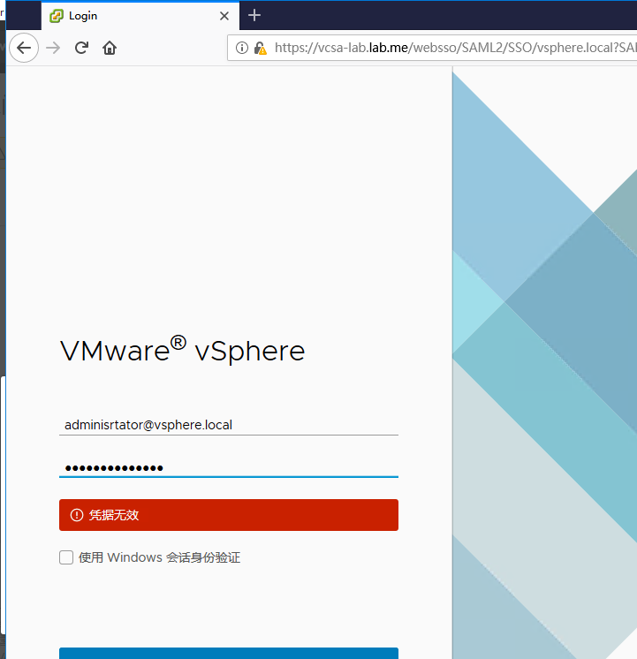The width and height of the screenshot is (637, 659).
Task: Select the Login browser tab
Action: tap(140, 16)
